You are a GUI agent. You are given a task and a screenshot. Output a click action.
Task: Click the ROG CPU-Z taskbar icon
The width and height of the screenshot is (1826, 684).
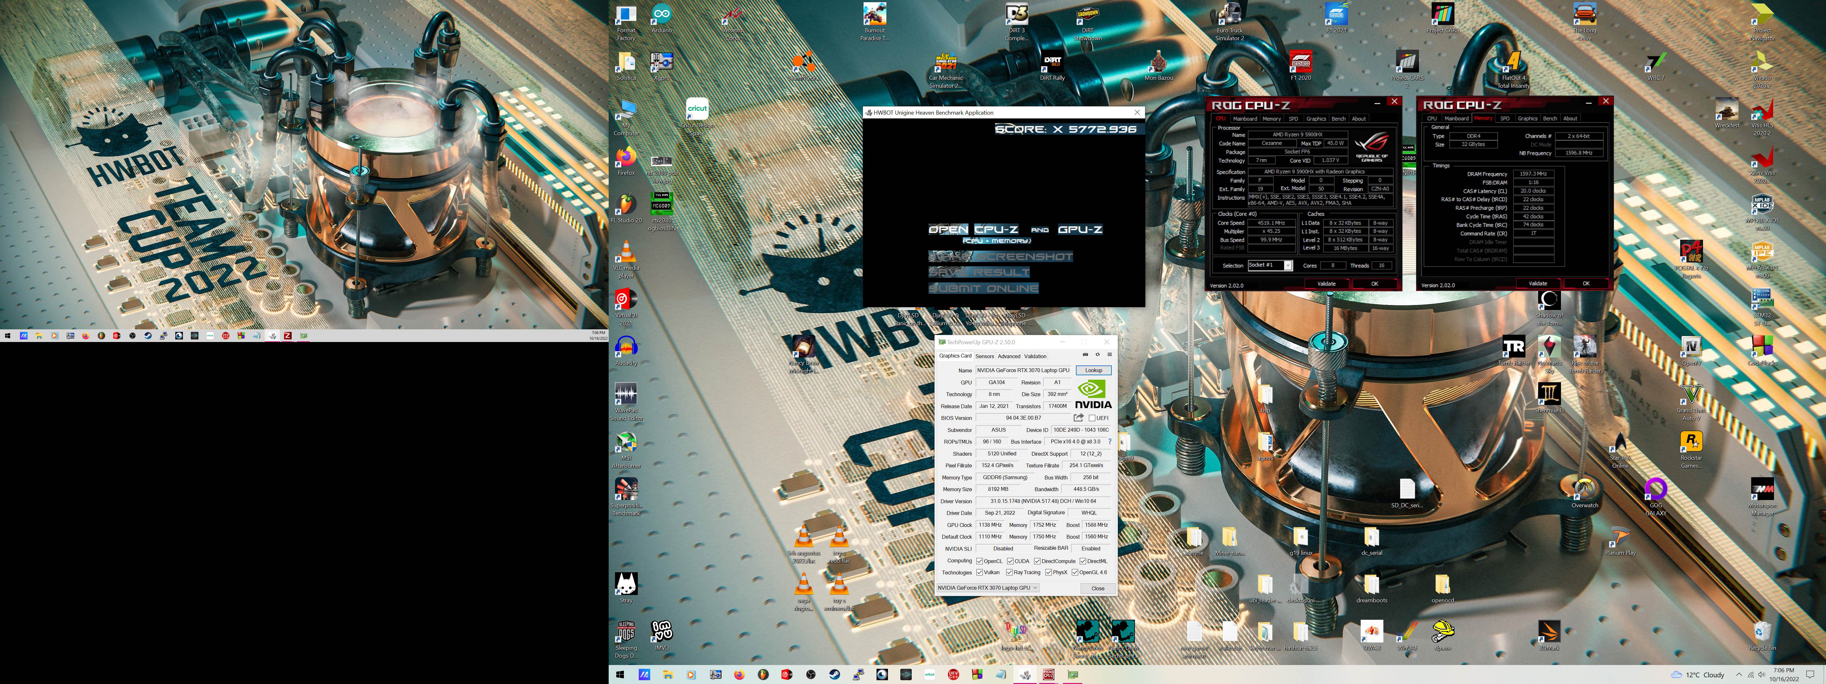pos(1049,675)
